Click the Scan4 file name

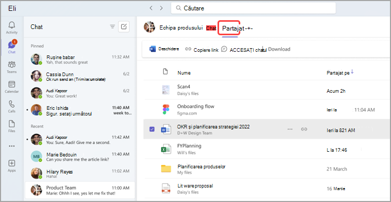click(x=184, y=87)
